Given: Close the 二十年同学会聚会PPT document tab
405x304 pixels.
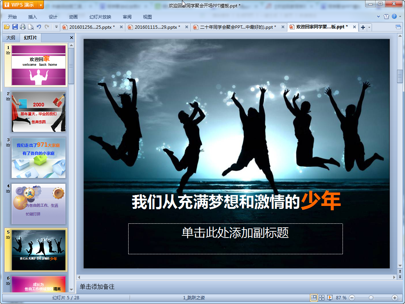Looking at the screenshot, I should pos(283,27).
